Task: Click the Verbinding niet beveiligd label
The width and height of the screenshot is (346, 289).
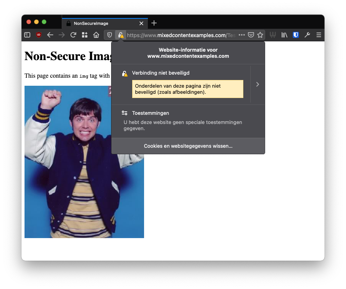Action: point(161,73)
